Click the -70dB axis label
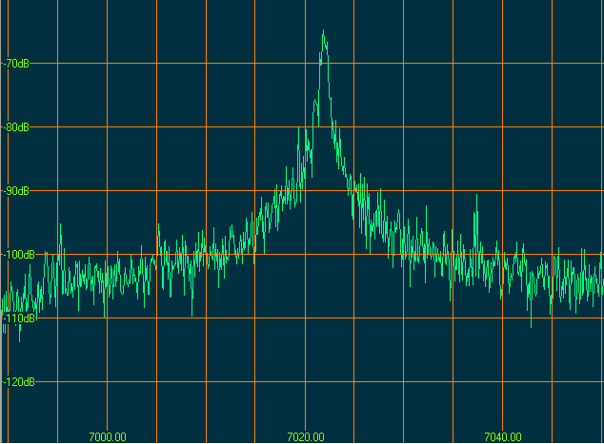The image size is (604, 444). (x=16, y=64)
